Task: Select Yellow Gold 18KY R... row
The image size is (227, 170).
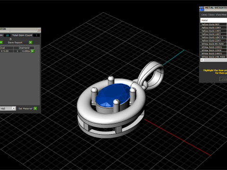Action: 214,37
